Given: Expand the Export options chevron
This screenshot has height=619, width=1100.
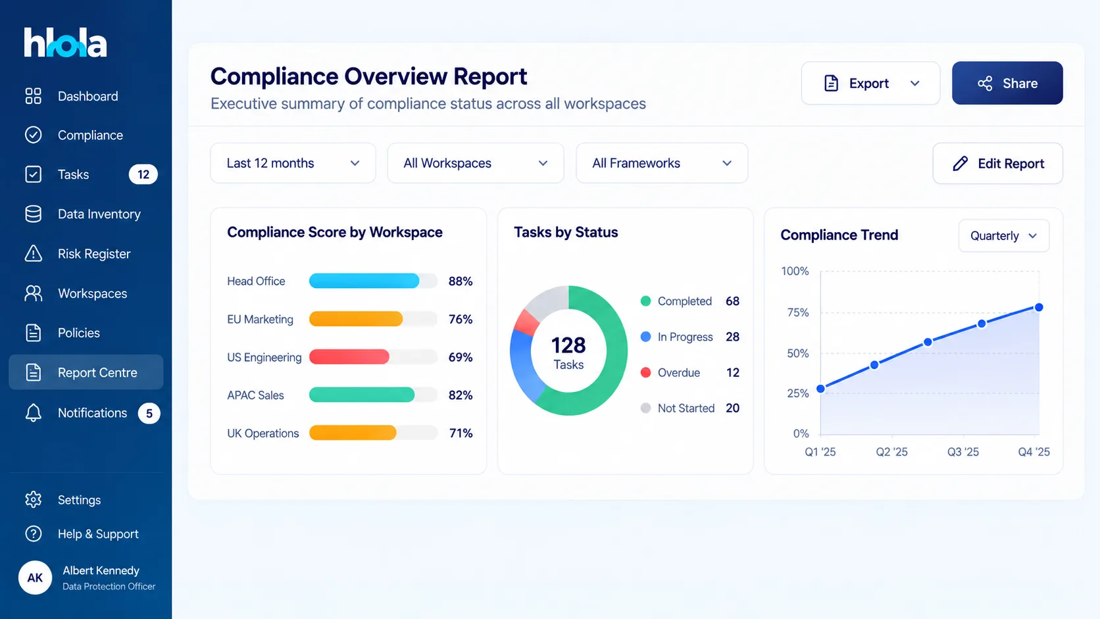Looking at the screenshot, I should tap(915, 84).
